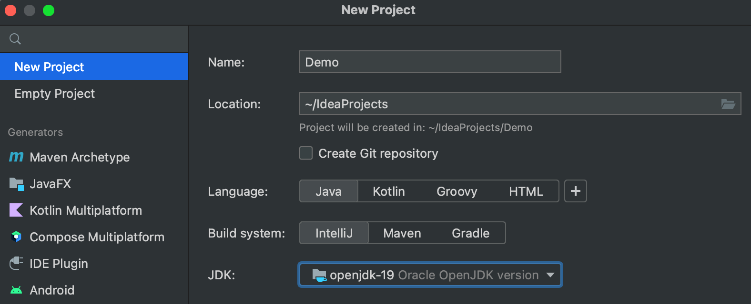
Task: Select Kotlin as the language
Action: 388,191
